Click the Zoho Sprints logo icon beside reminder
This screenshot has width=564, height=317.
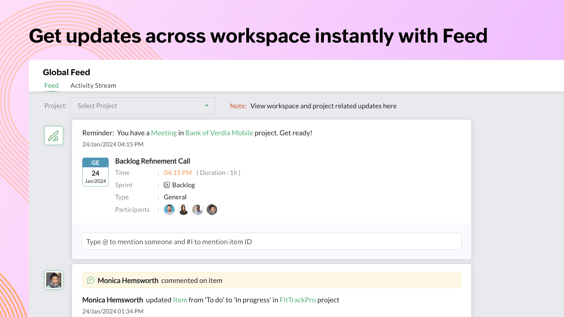[x=54, y=136]
